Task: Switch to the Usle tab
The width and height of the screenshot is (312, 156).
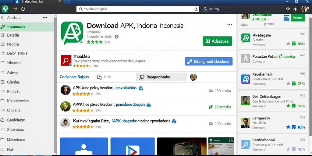Action: click(x=104, y=77)
